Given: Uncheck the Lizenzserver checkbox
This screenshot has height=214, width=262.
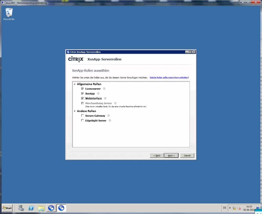Looking at the screenshot, I should click(82, 89).
